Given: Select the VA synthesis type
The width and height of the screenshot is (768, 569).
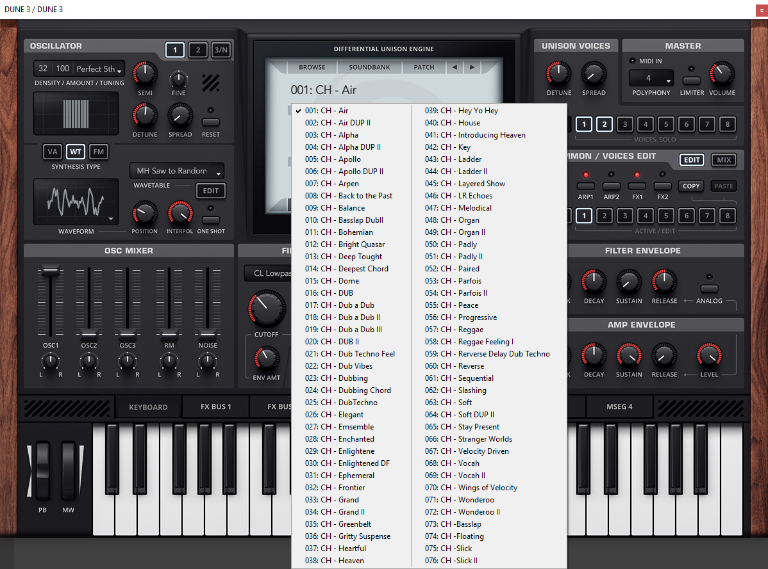Looking at the screenshot, I should pos(53,152).
